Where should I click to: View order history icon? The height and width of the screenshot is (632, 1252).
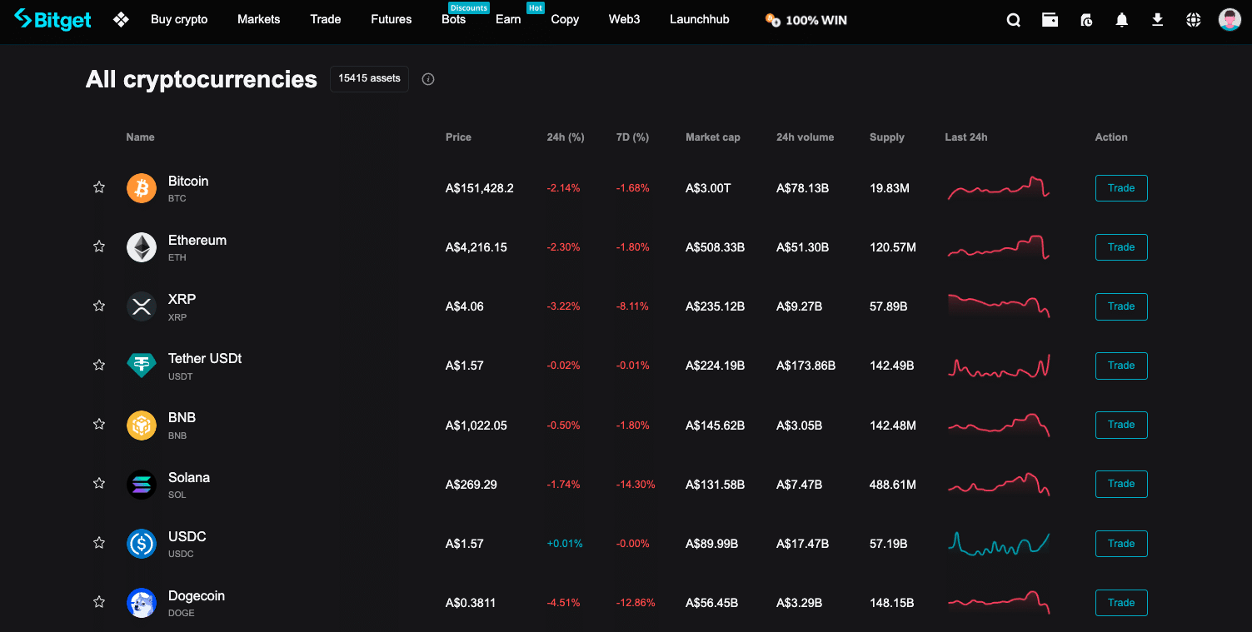point(1085,19)
